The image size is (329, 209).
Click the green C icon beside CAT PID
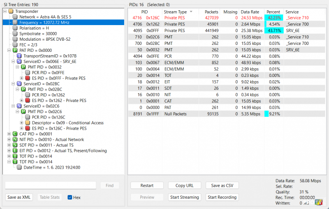coord(15,134)
